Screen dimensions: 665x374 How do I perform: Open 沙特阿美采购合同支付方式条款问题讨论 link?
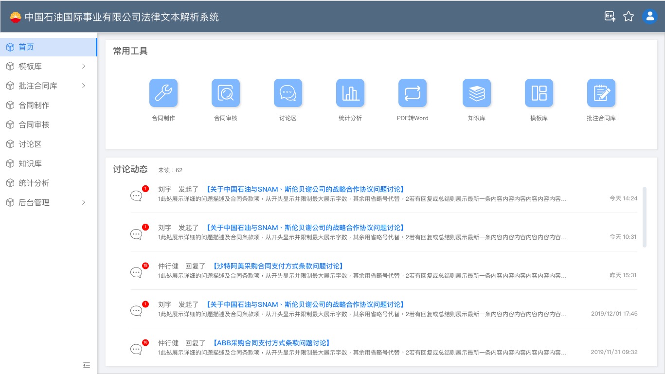point(279,266)
